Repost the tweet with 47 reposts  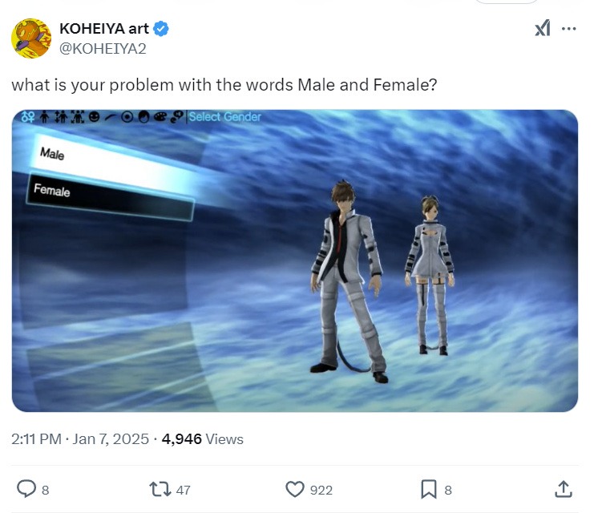[160, 490]
